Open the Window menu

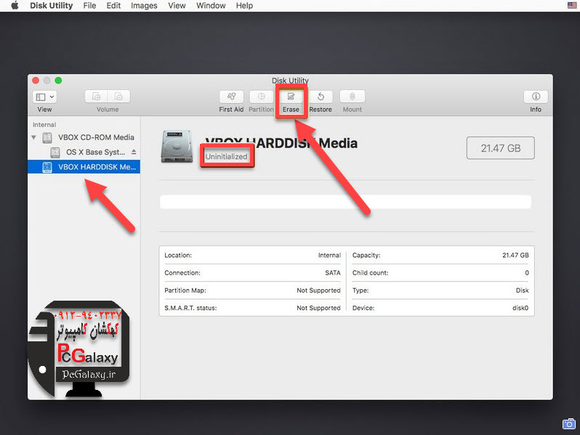[211, 6]
